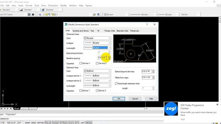Click the dimension style icon beside the second Standard dropdown
221x124 pixels.
pyautogui.click(x=21, y=10)
